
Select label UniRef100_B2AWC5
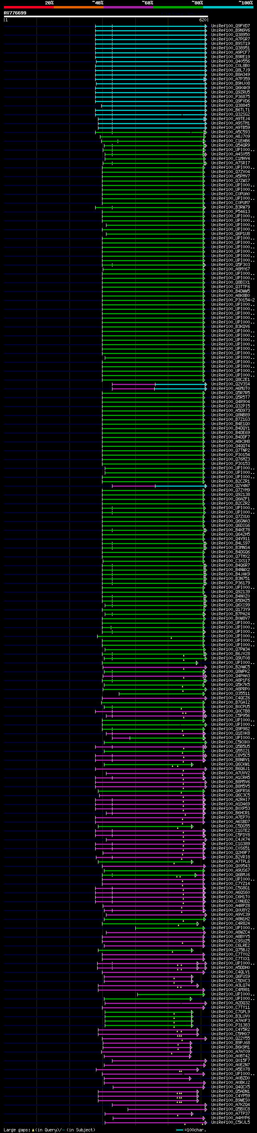[230, 667]
